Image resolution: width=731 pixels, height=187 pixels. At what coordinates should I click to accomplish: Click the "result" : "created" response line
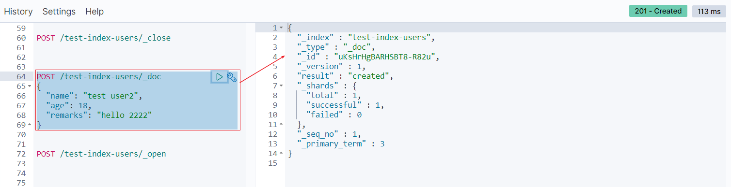[344, 76]
